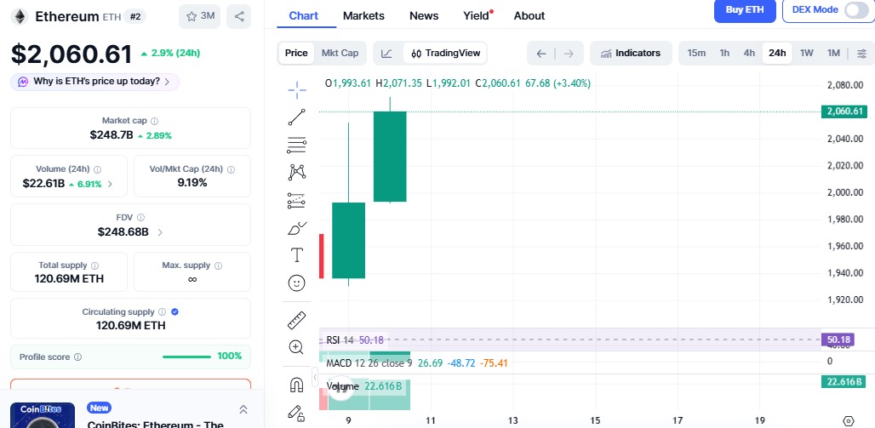This screenshot has height=428, width=875.
Task: Click the verified circulating supply badge
Action: (x=174, y=312)
